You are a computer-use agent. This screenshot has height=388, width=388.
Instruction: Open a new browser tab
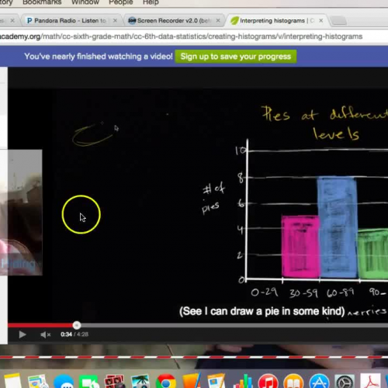[338, 21]
